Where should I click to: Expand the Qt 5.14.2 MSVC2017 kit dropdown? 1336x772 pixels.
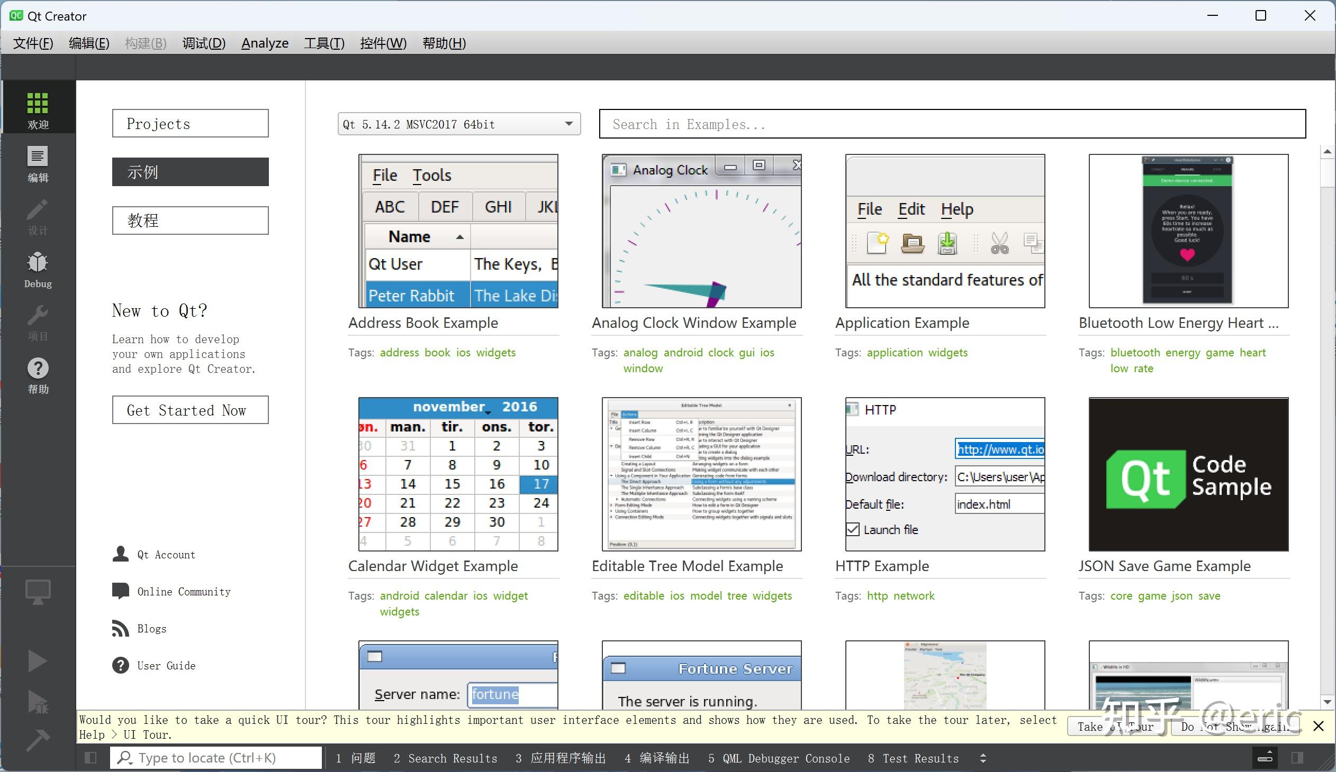coord(459,124)
